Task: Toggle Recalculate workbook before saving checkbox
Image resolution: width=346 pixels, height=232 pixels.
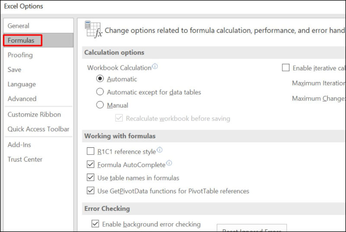Action: click(x=119, y=118)
